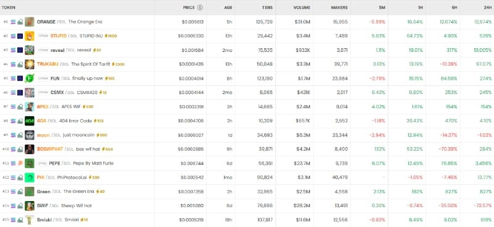The image size is (494, 227).
Task: Sort by the TXNS column header
Action: pos(267,7)
